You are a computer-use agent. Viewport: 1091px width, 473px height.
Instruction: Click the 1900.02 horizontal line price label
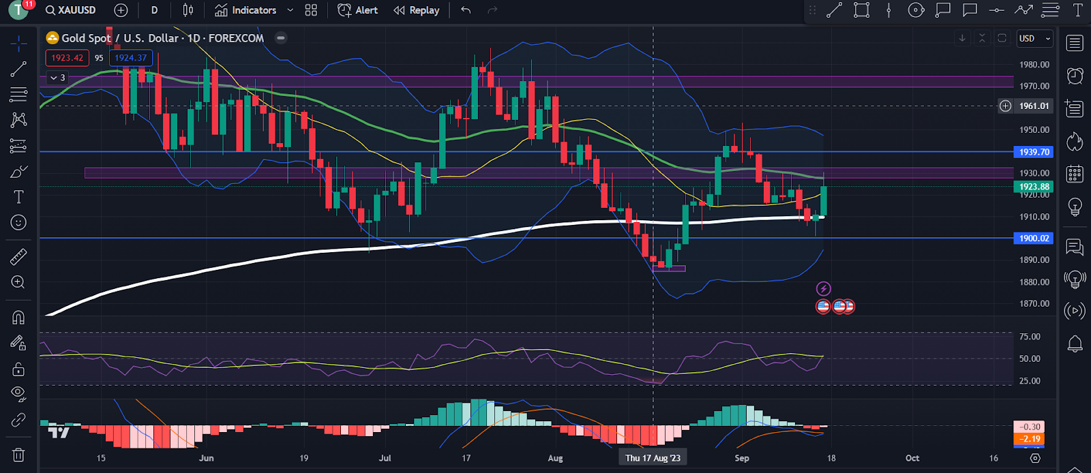pos(1034,238)
